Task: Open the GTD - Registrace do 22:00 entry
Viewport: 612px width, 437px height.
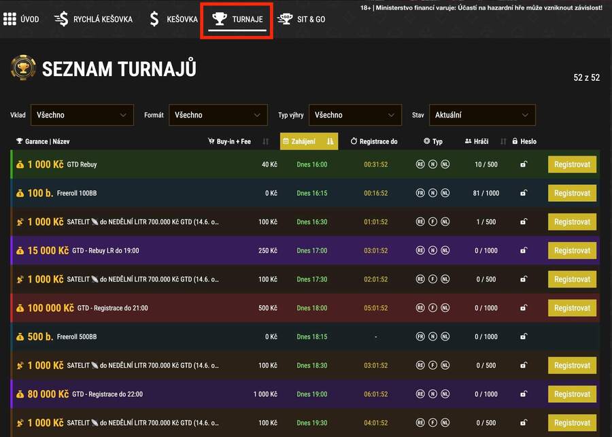Action: coord(107,394)
